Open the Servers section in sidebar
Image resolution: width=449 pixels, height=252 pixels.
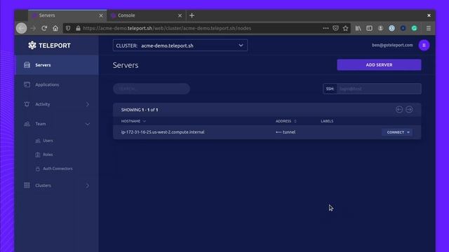coord(57,65)
